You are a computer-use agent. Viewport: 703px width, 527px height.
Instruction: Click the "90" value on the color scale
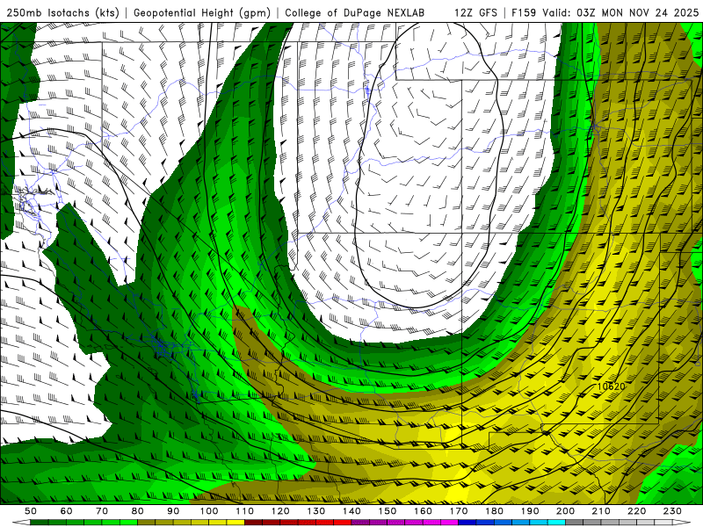[x=173, y=511]
